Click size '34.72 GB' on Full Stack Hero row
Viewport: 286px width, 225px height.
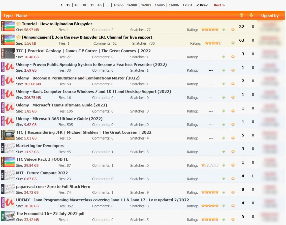[31, 192]
